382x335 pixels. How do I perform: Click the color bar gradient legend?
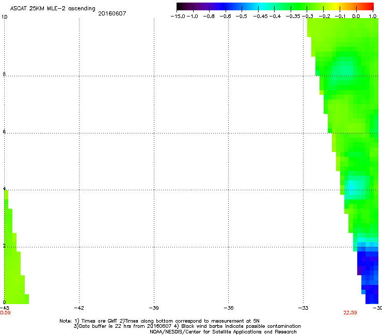coord(275,7)
